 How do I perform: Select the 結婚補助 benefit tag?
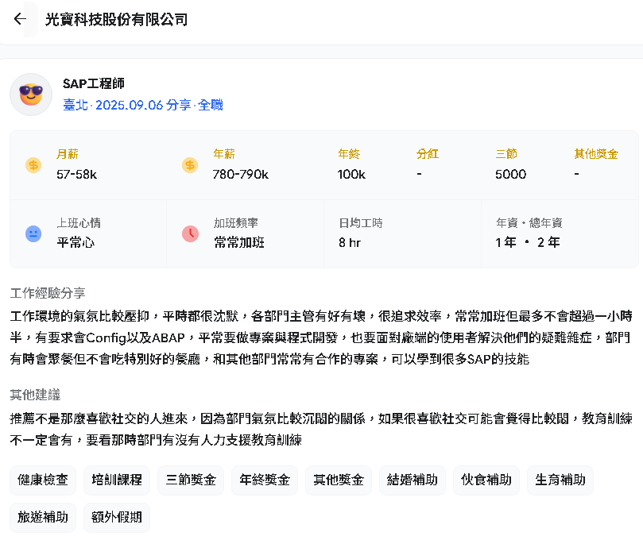pos(413,480)
